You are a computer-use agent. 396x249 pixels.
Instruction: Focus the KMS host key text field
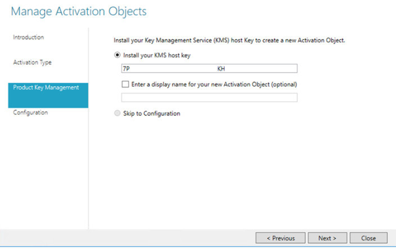tap(209, 68)
